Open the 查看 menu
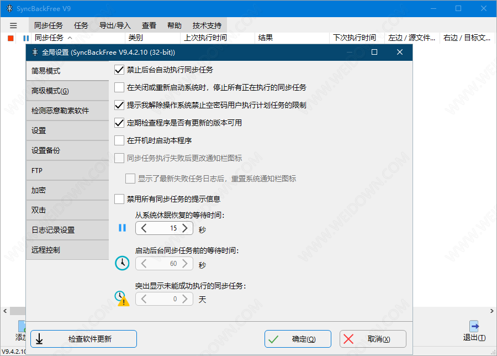Screen dimensions: 497x356 [149, 25]
